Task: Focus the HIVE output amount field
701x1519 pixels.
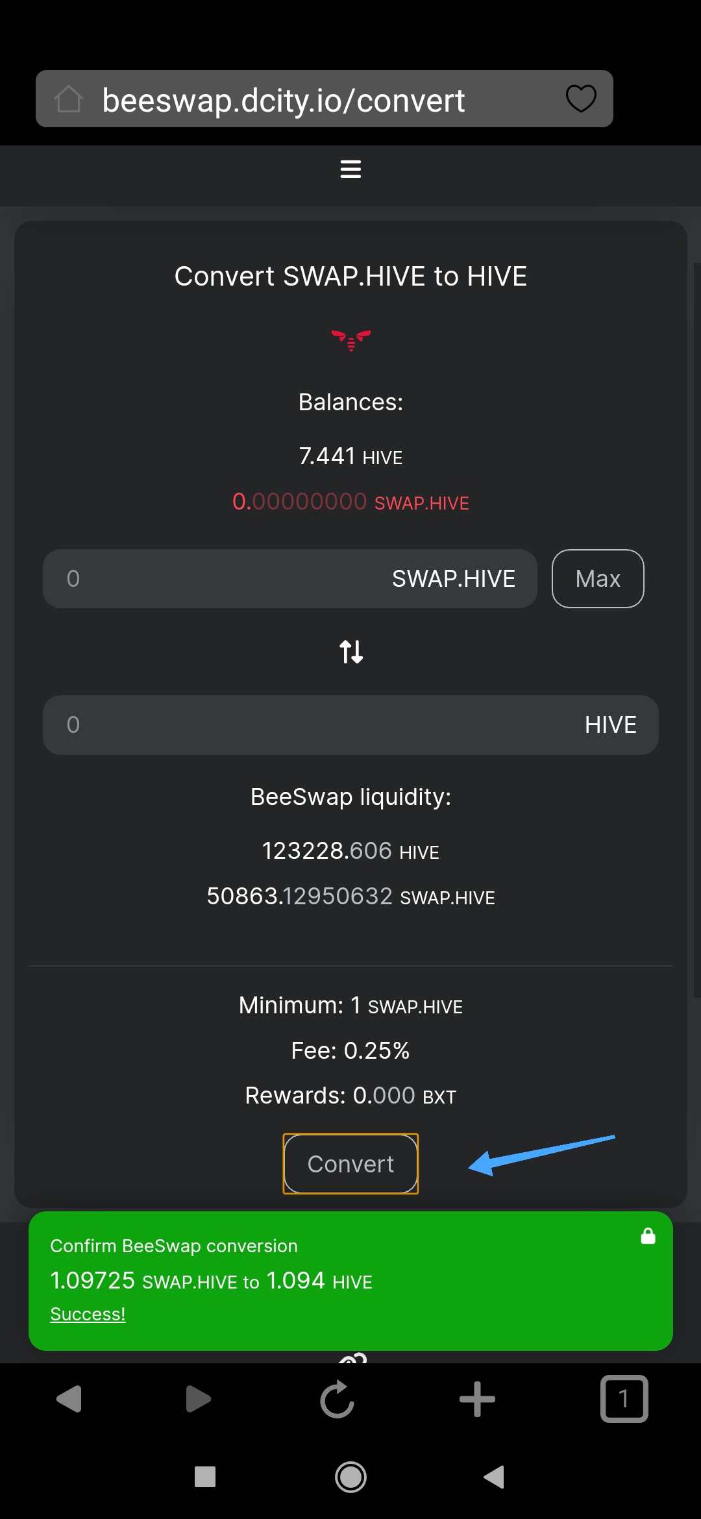Action: coord(350,724)
